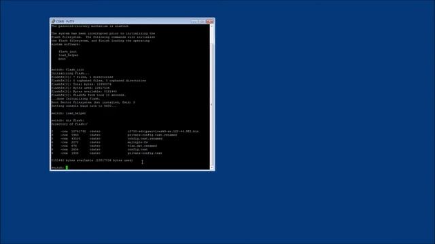The width and height of the screenshot is (435, 244).
Task: Click the 'Initializing flash...' line
Action: pos(71,73)
